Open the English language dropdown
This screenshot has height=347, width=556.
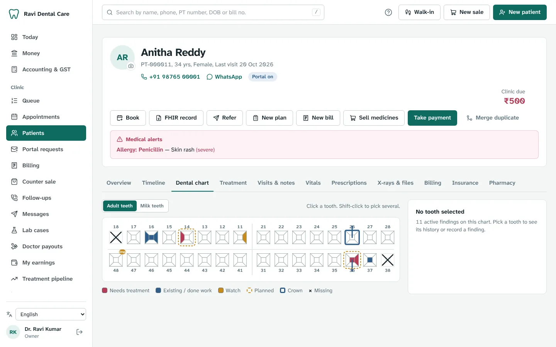click(51, 314)
